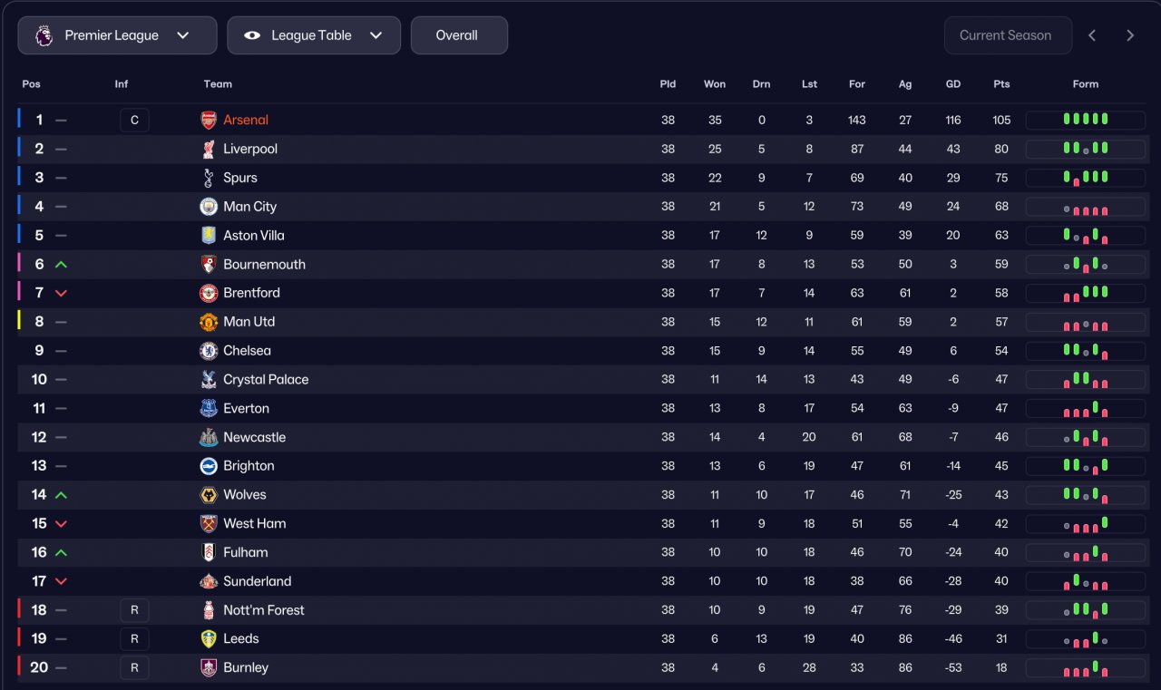This screenshot has width=1161, height=690.
Task: Open the Premier League competition dropdown
Action: (117, 35)
